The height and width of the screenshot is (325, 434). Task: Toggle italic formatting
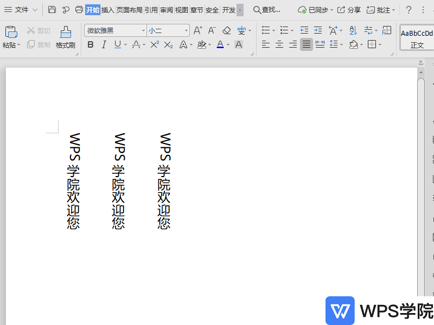[x=104, y=44]
